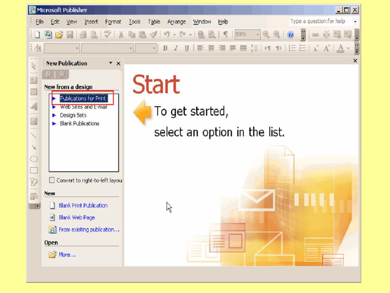Toggle Bold formatting button
This screenshot has height=293, width=390.
pos(165,48)
